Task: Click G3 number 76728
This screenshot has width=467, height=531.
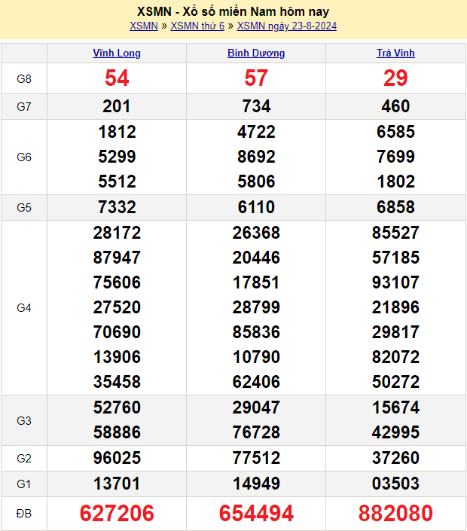Action: (256, 432)
